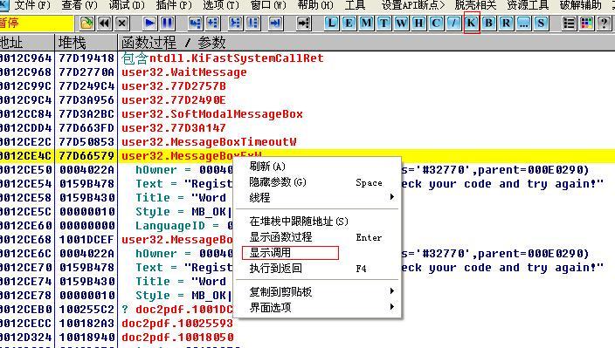Screen dimensions: 615x348
Task: Click the 地址 column header
Action: 27,42
